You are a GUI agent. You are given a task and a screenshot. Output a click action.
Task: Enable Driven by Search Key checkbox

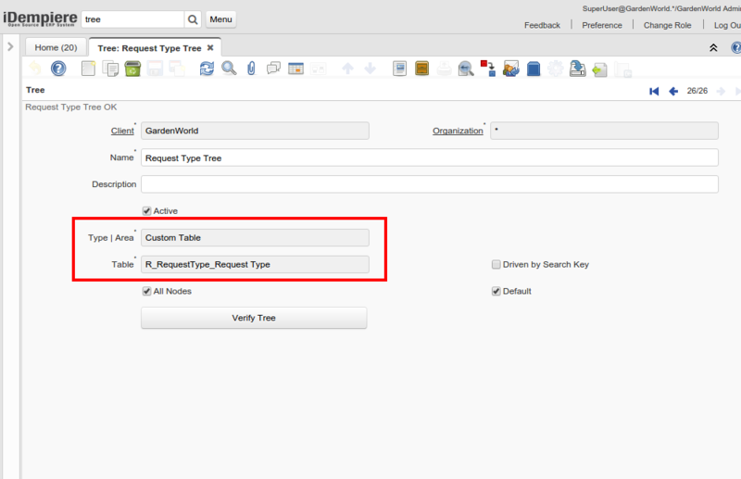[496, 264]
